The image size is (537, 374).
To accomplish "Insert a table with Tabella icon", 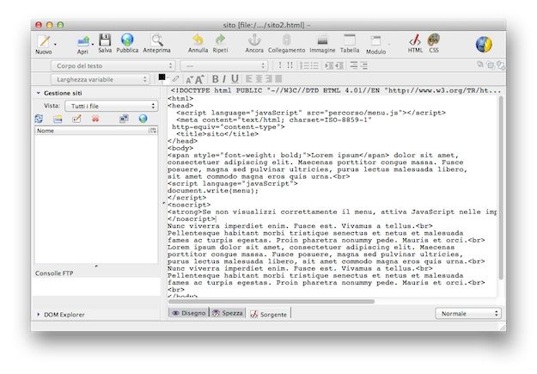I will [350, 40].
